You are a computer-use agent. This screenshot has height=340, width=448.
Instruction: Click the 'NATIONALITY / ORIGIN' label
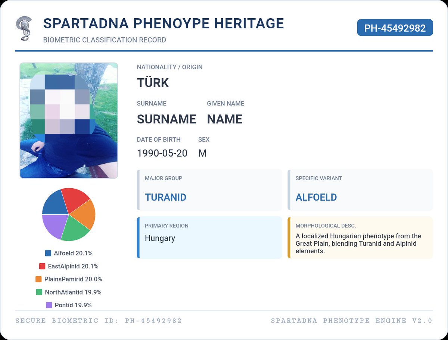170,67
